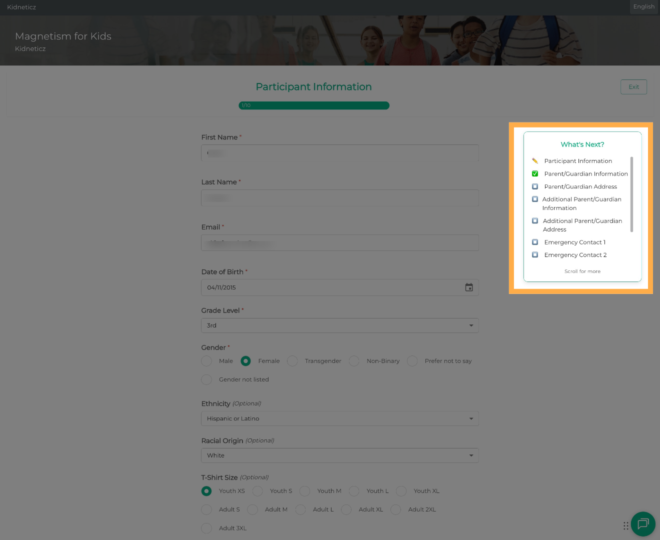Viewport: 660px width, 540px height.
Task: Click green checkmark icon for Parent/Guardian Information
Action: tap(535, 174)
